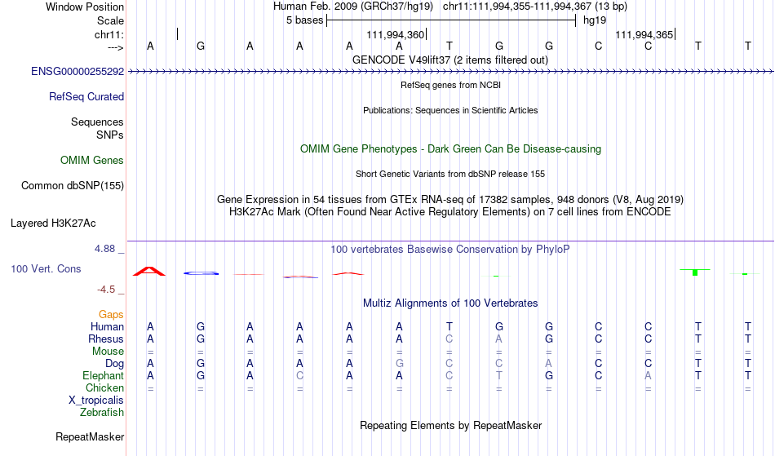Click Short Genetic Variants from dbSNP title
The image size is (775, 456).
450,174
